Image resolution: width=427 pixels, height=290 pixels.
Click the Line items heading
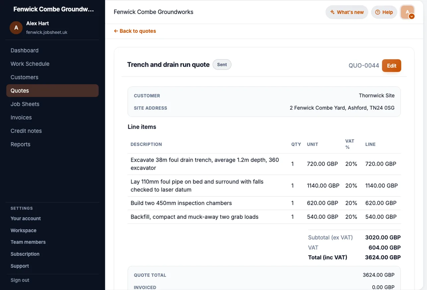tap(142, 127)
